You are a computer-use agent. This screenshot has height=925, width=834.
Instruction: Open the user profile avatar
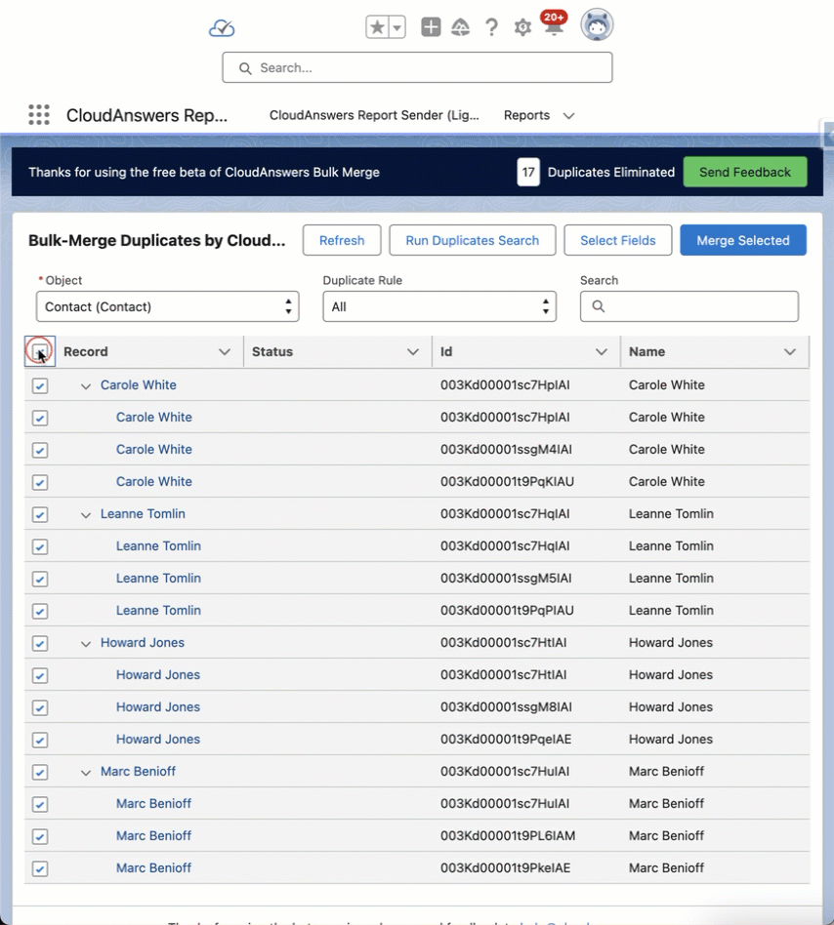click(x=597, y=25)
